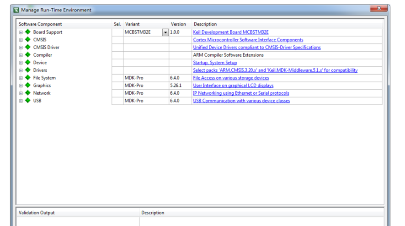Open USB Communication with device classes link
405x226 pixels.
(x=241, y=101)
